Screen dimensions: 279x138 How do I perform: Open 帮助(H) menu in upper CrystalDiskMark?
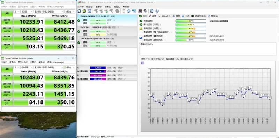tap(42, 6)
